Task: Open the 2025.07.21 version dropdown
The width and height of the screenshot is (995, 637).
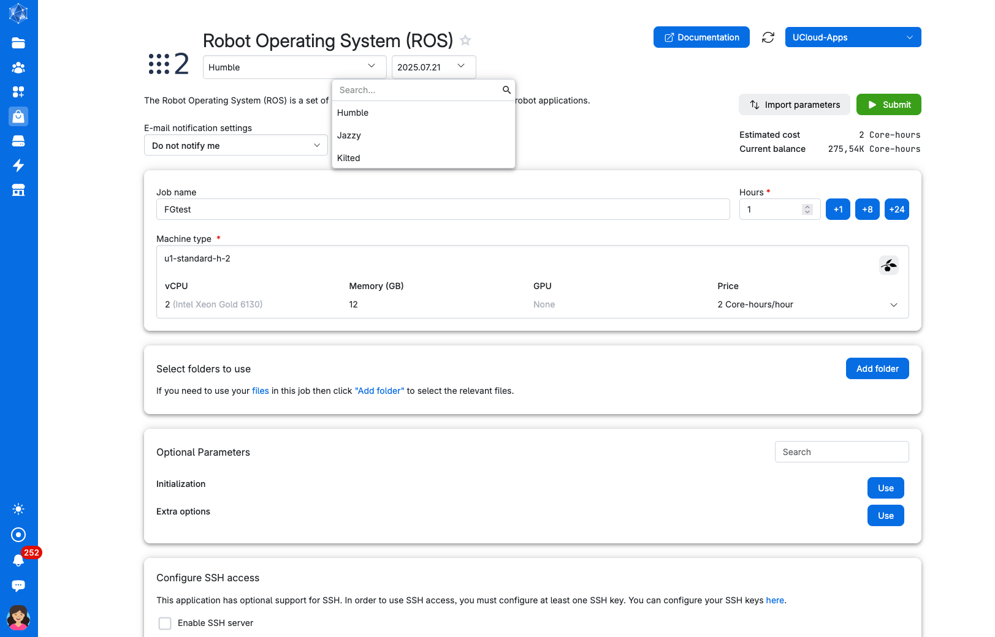Action: (x=433, y=67)
